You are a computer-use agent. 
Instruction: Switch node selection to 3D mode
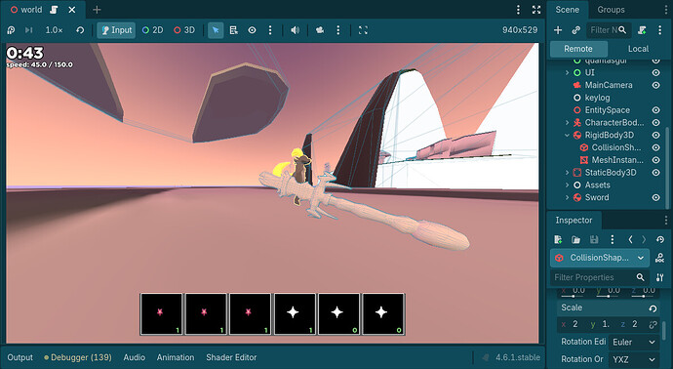coord(184,30)
